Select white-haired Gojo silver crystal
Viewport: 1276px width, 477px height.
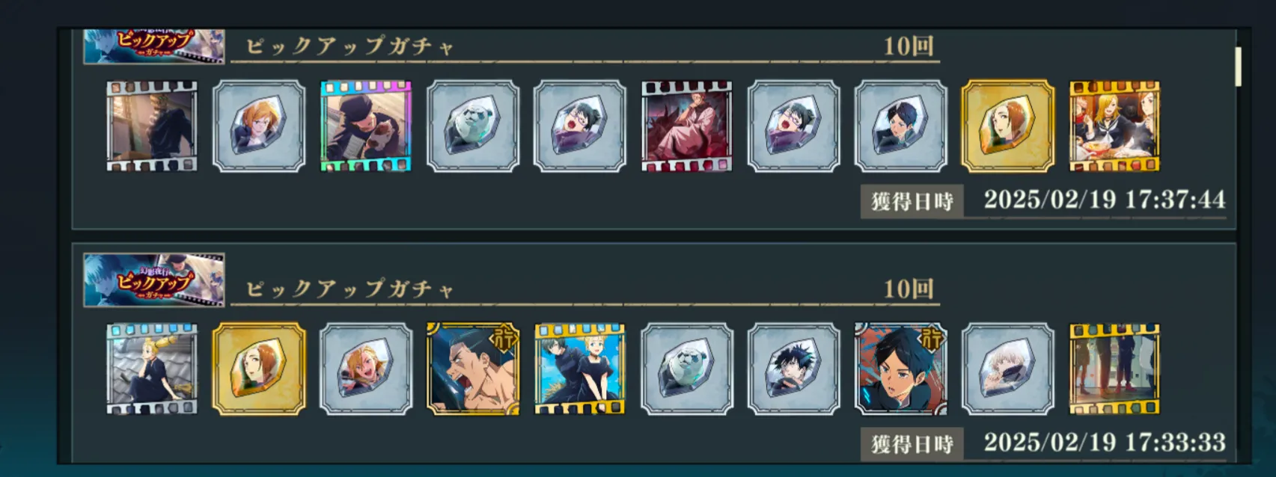point(1007,369)
